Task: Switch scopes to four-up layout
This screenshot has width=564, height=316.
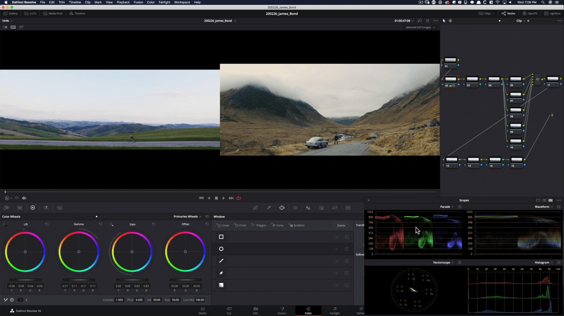Action: (551, 200)
